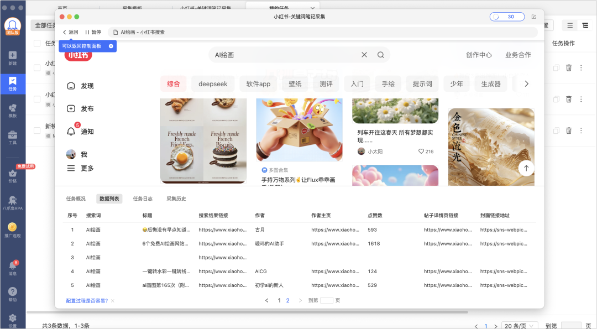Click the team avatar logo in sidebar
Viewport: 597px width, 329px height.
tap(13, 27)
